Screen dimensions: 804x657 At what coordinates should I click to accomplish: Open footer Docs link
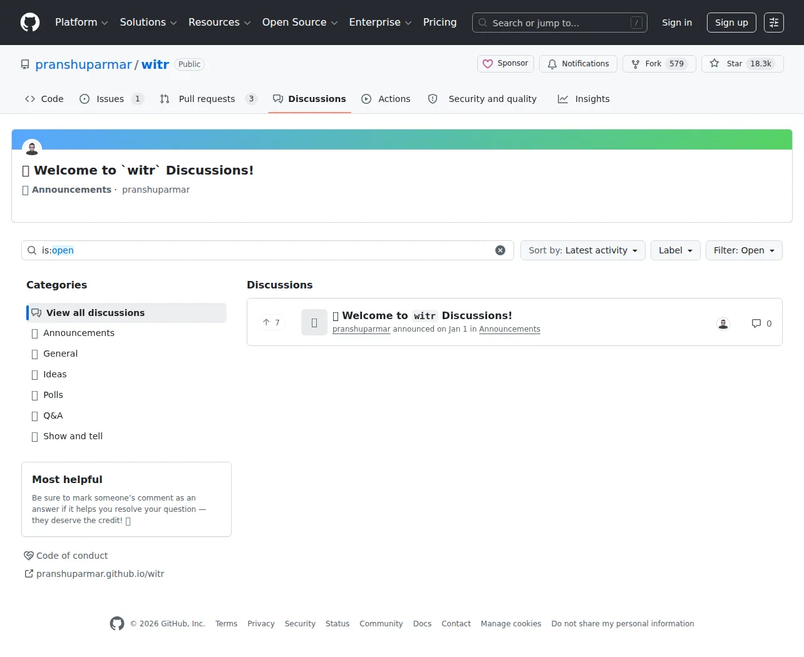(422, 624)
